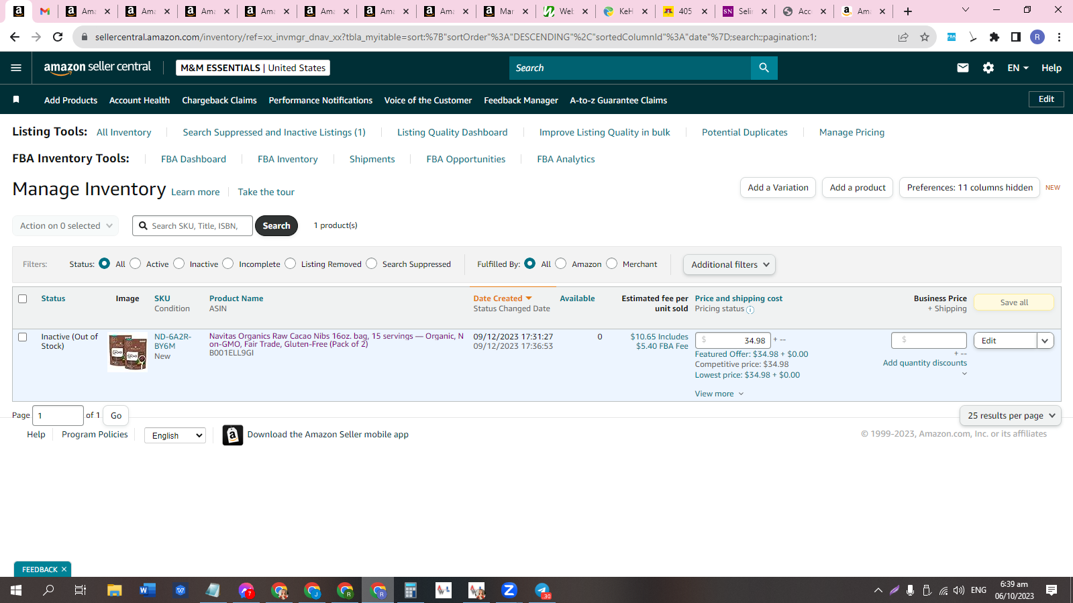Open Performance Notifications

321,100
